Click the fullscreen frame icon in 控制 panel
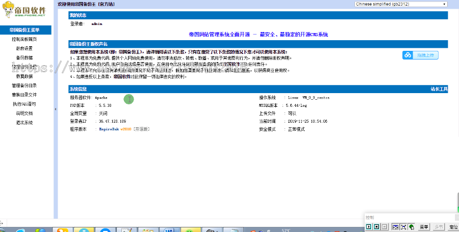 coord(403,227)
